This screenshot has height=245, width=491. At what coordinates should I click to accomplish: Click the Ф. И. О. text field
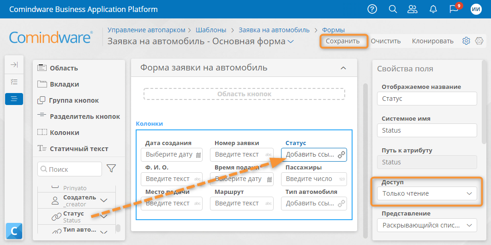172,179
